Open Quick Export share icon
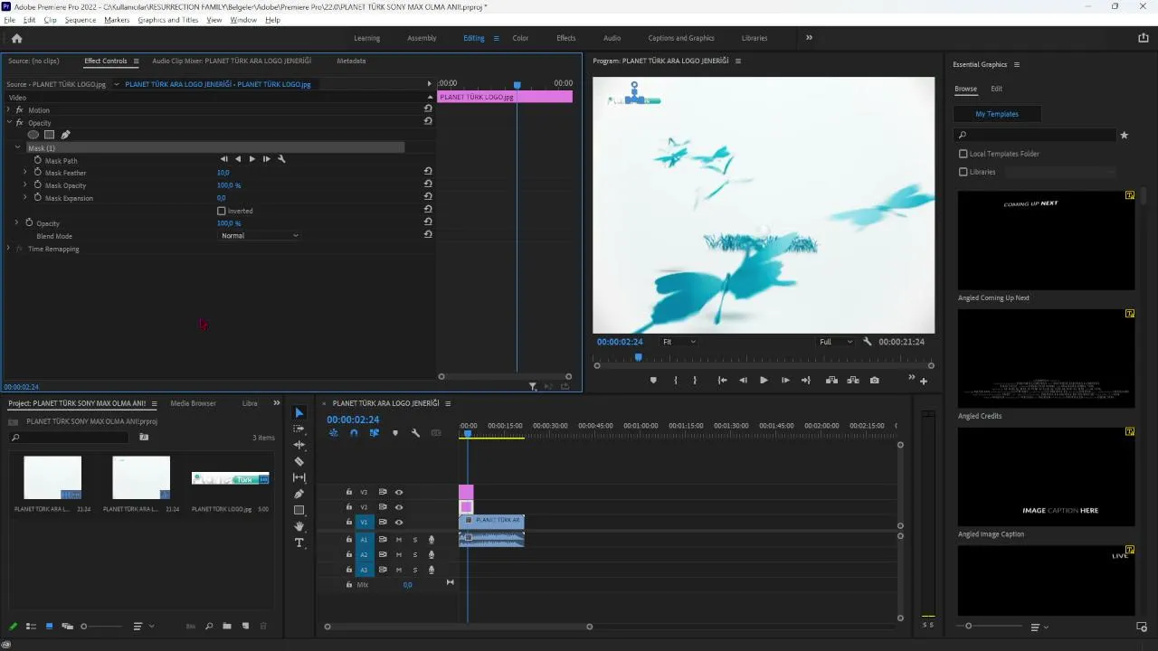Viewport: 1158px width, 651px height. (1144, 38)
